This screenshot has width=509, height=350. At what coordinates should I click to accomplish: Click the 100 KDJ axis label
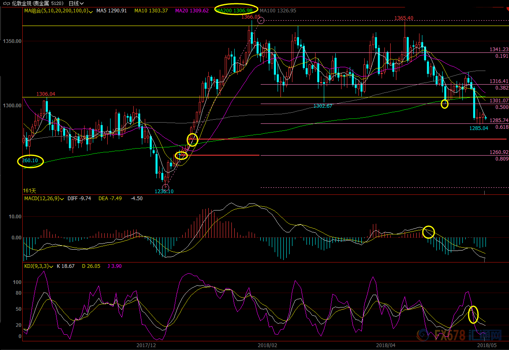pyautogui.click(x=17, y=282)
